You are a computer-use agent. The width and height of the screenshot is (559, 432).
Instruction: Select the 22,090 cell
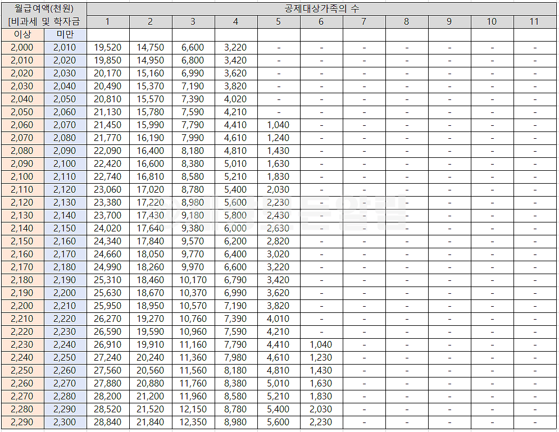108,151
